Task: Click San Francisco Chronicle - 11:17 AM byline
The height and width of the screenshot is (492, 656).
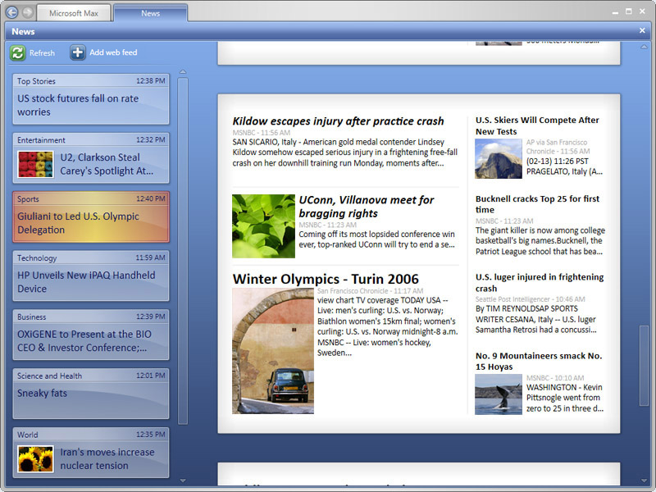Action: (371, 291)
